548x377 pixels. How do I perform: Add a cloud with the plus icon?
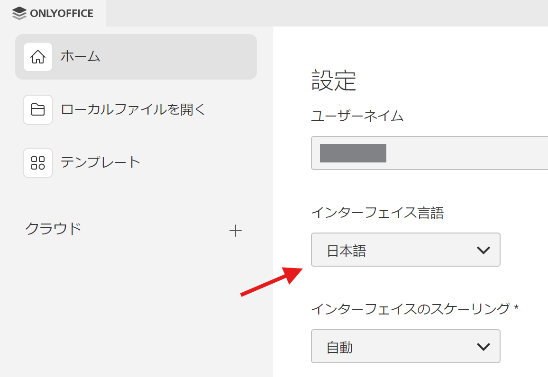tap(236, 231)
